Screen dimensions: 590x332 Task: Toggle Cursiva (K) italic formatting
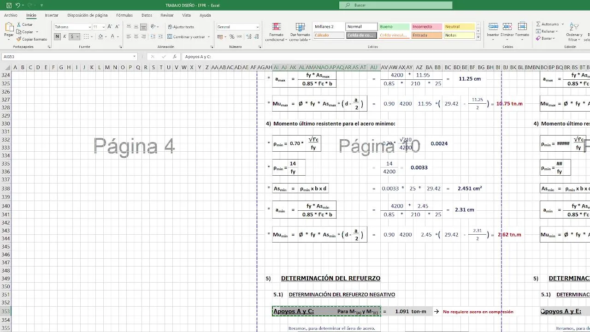pyautogui.click(x=65, y=36)
